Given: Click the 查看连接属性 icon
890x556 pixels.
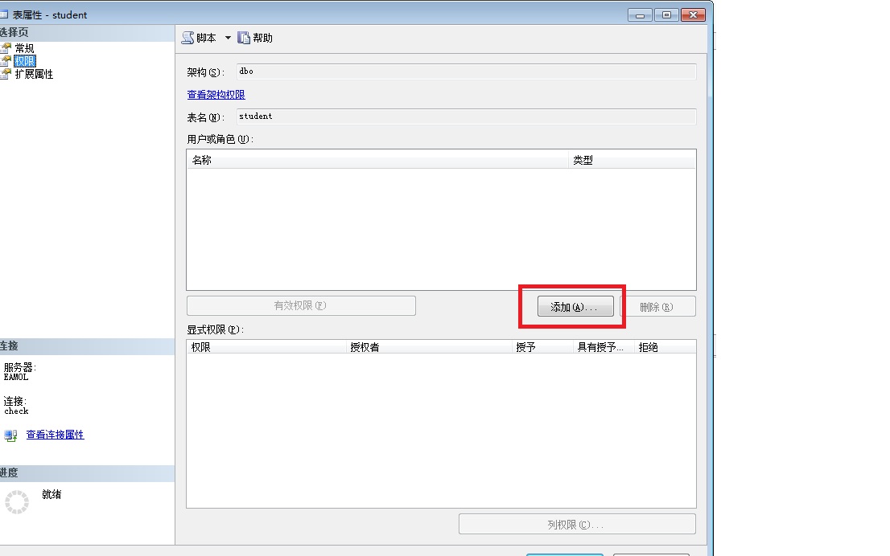Looking at the screenshot, I should click(x=10, y=435).
